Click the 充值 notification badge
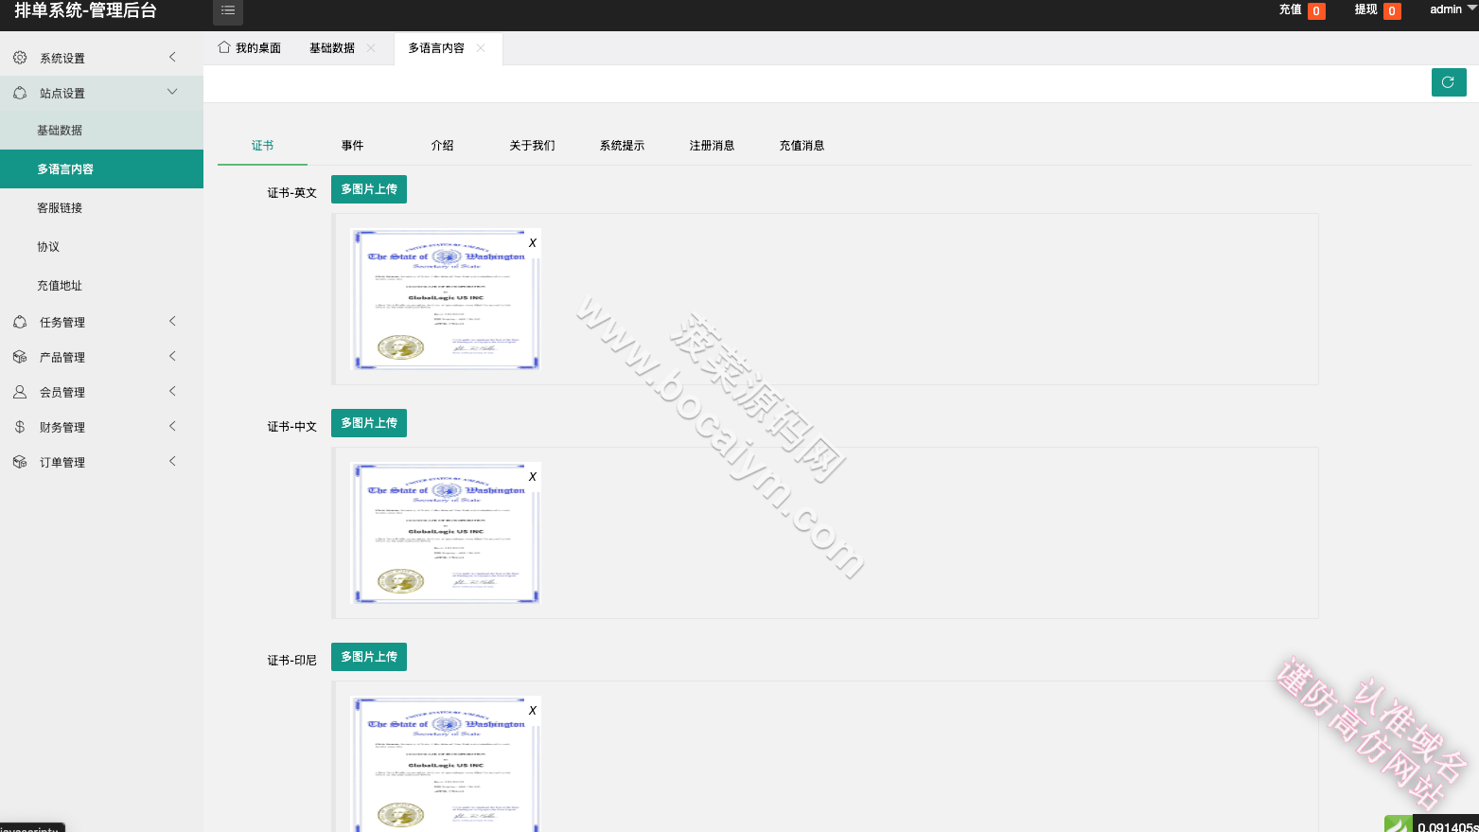The image size is (1479, 832). (x=1316, y=11)
